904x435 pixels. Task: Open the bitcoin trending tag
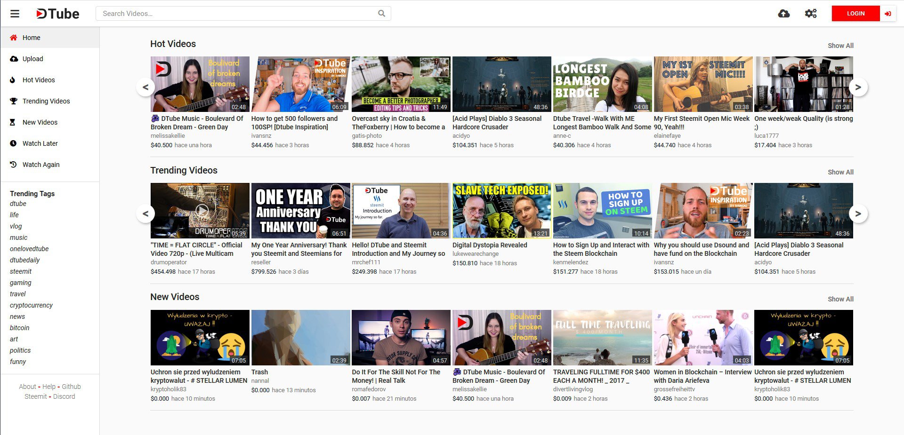tap(19, 328)
